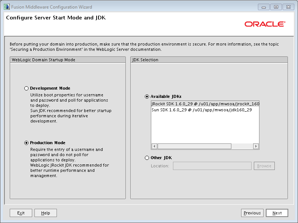Go back with Previous button
Image resolution: width=298 pixels, height=223 pixels.
point(252,213)
